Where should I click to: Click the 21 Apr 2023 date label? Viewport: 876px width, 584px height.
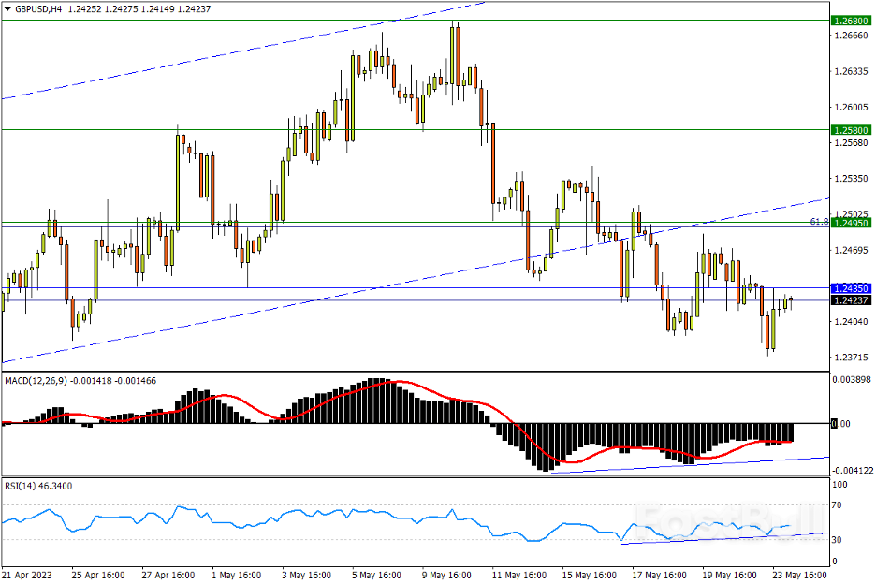24,574
